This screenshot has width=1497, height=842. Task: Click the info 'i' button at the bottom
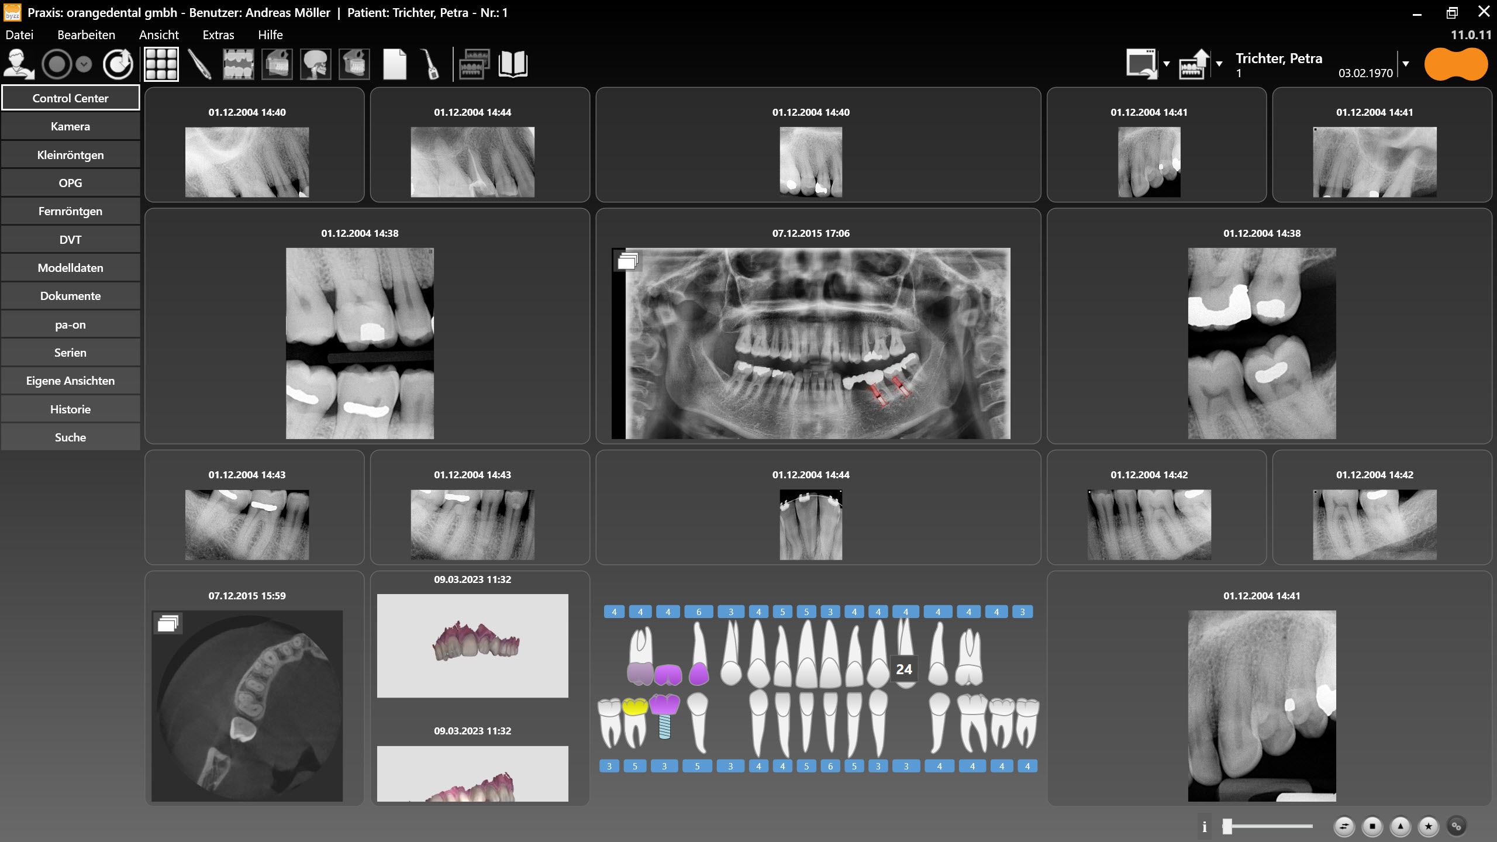1205,826
